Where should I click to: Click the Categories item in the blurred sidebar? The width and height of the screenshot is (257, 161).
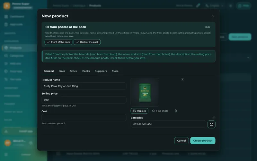click(x=14, y=56)
